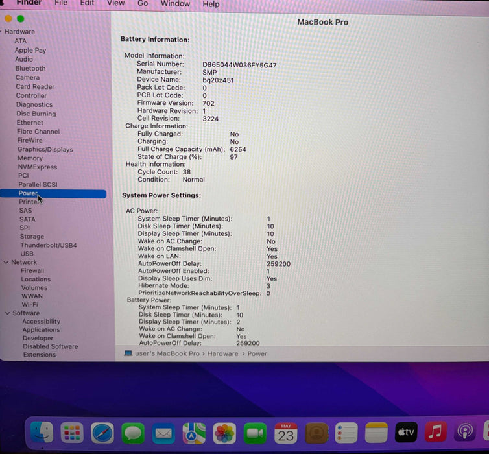Screen dimensions: 489x454
Task: Select ATA in the sidebar
Action: [21, 41]
